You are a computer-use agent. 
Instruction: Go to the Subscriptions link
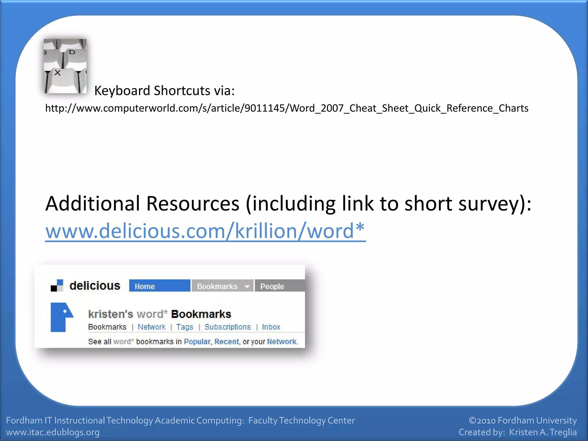tap(228, 327)
